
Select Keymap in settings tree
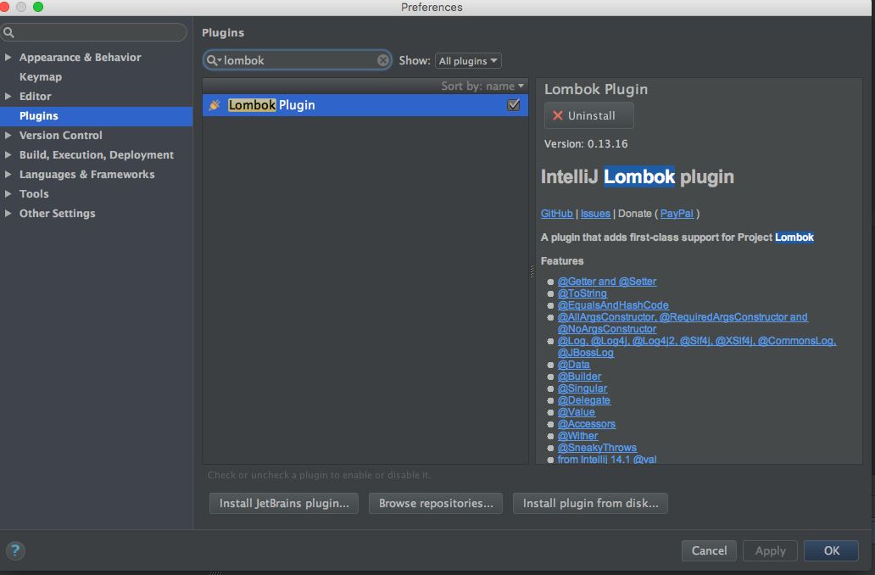point(40,76)
